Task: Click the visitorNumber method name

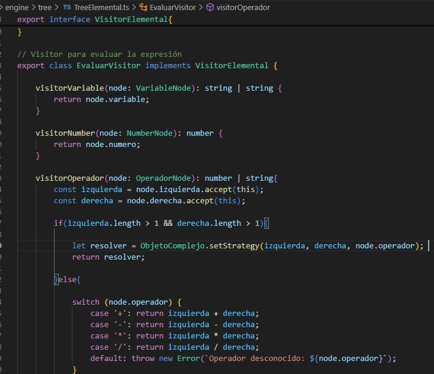Action: pos(65,133)
